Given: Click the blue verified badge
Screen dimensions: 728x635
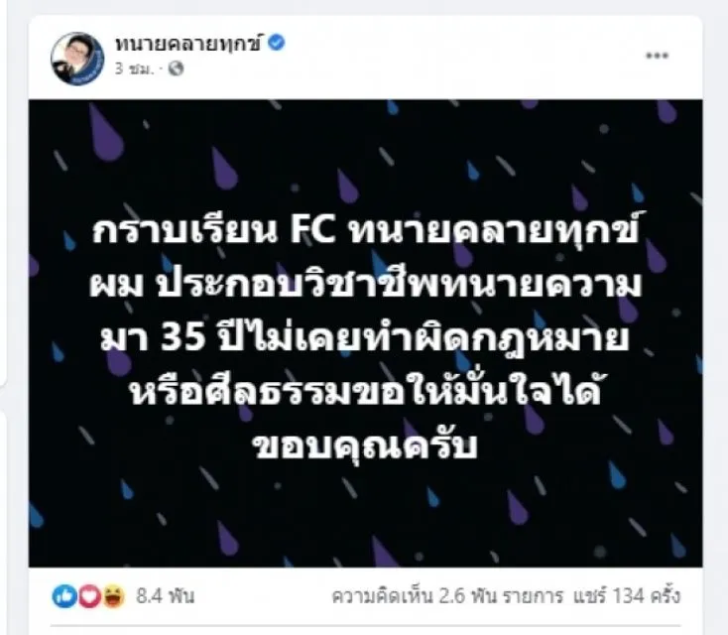Looking at the screenshot, I should (x=277, y=43).
